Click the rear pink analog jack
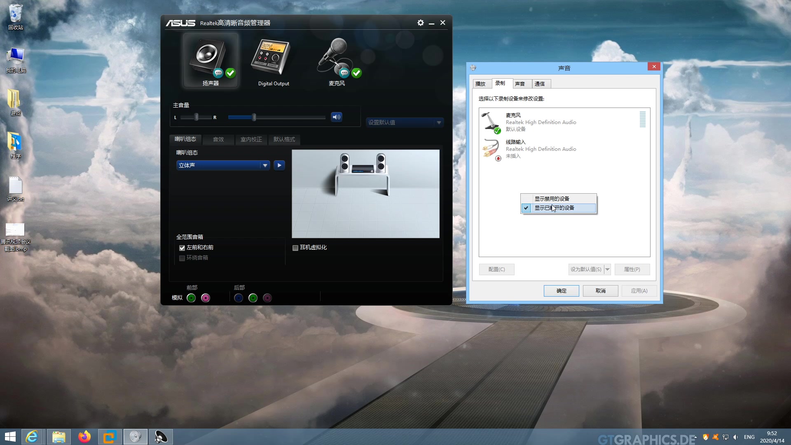This screenshot has width=791, height=445. (x=267, y=298)
